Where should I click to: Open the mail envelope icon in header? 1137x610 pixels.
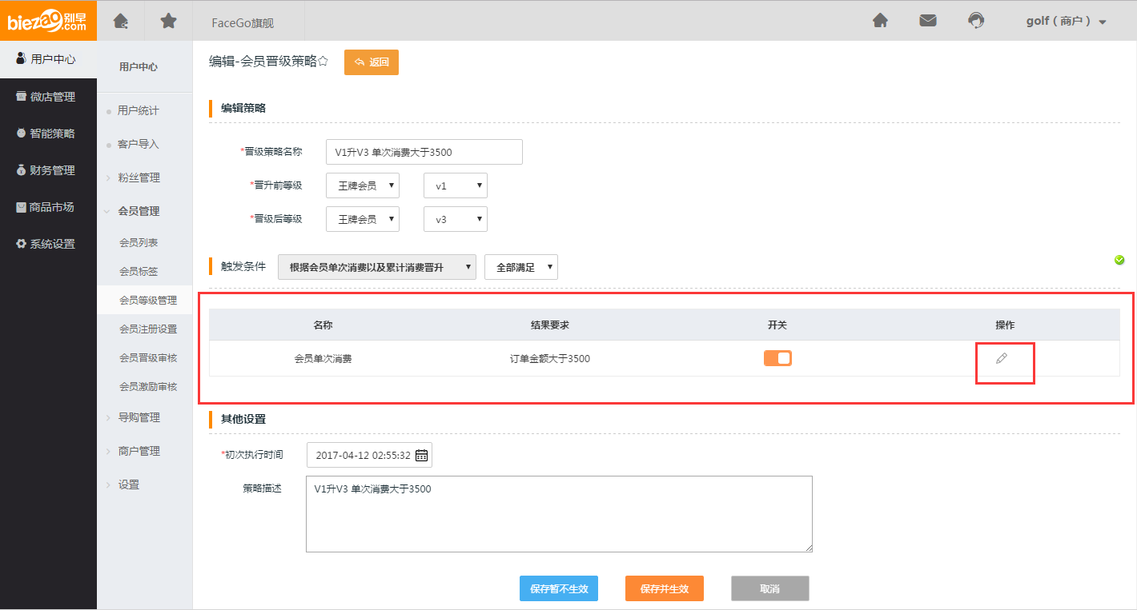tap(928, 22)
